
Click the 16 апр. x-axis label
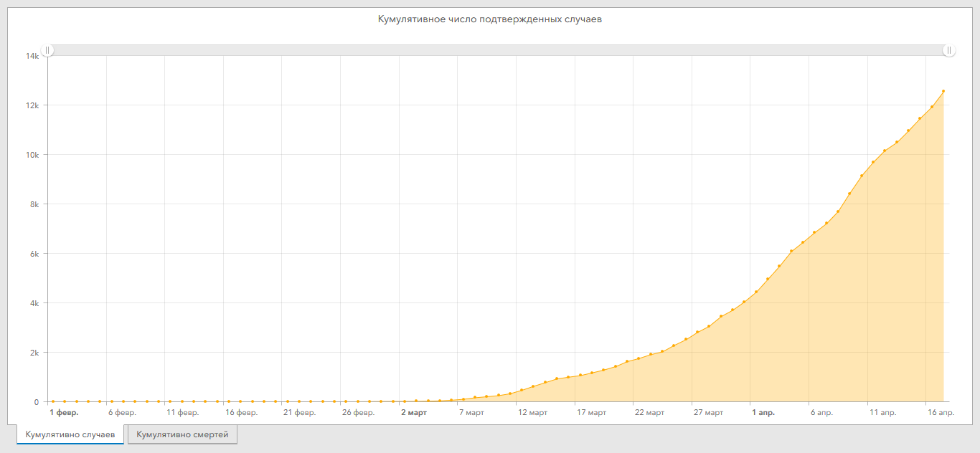(941, 413)
